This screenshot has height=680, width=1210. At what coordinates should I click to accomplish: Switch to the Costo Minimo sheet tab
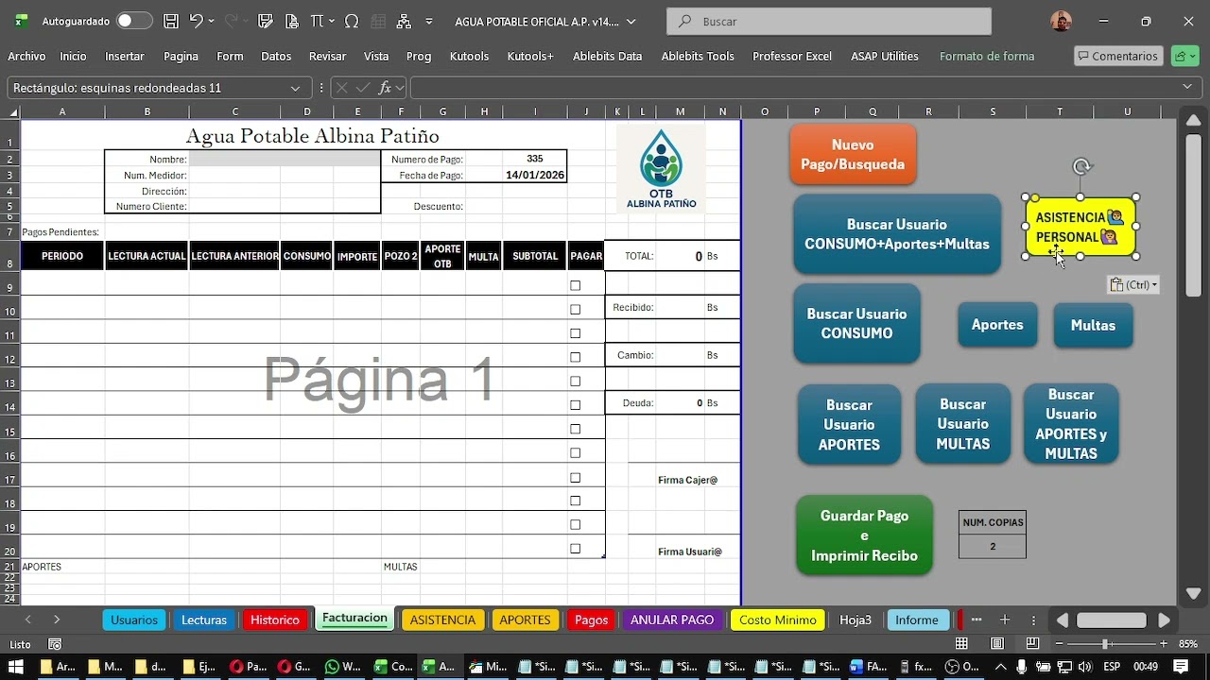tap(778, 620)
